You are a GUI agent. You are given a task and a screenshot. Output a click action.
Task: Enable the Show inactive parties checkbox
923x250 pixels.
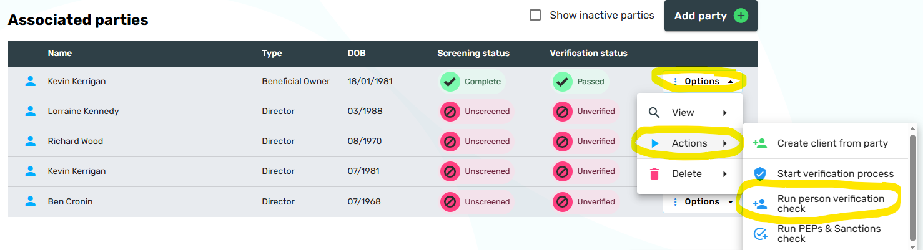pos(535,15)
